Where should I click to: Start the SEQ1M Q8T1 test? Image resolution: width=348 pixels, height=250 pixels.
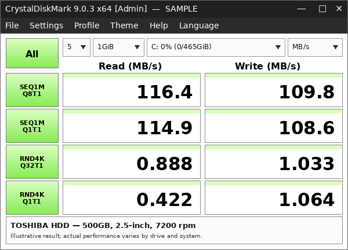[32, 90]
